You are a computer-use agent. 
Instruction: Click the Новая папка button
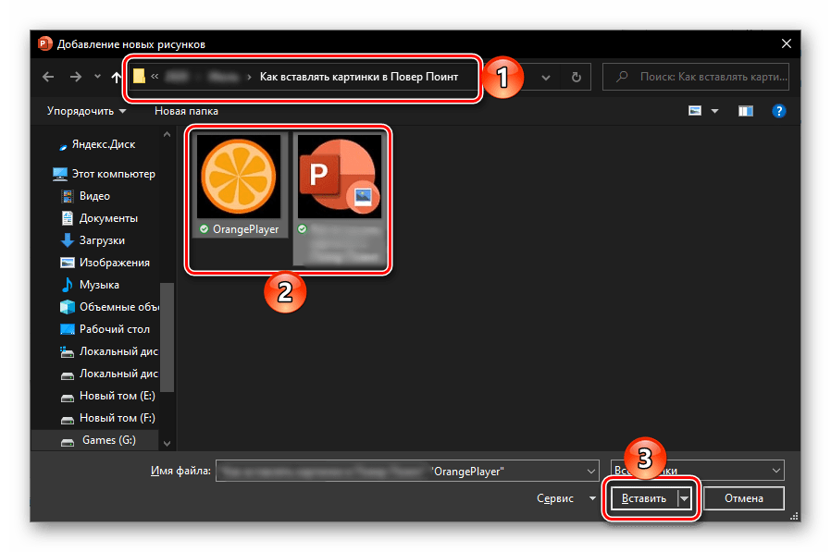pos(186,111)
